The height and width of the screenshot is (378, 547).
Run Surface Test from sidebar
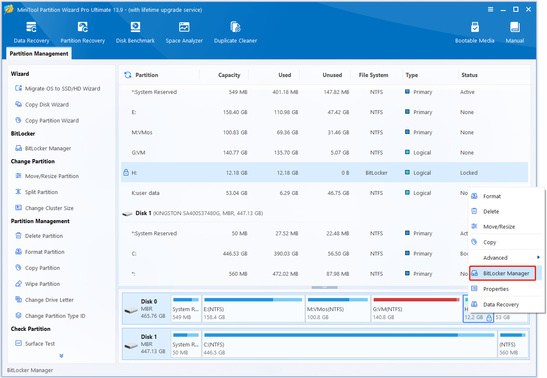pyautogui.click(x=35, y=343)
